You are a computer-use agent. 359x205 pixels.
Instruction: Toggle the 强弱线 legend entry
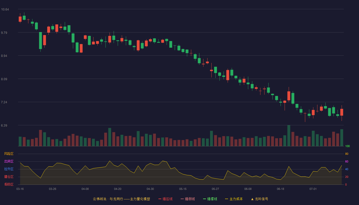click(x=188, y=199)
